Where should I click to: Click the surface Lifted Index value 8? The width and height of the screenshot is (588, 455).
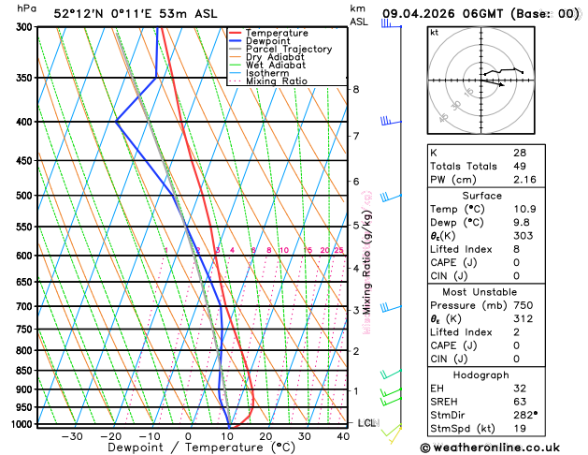(x=517, y=249)
